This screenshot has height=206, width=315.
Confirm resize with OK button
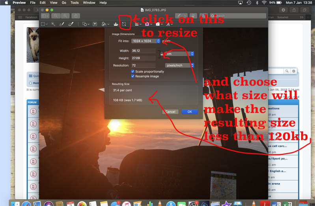coord(190,111)
